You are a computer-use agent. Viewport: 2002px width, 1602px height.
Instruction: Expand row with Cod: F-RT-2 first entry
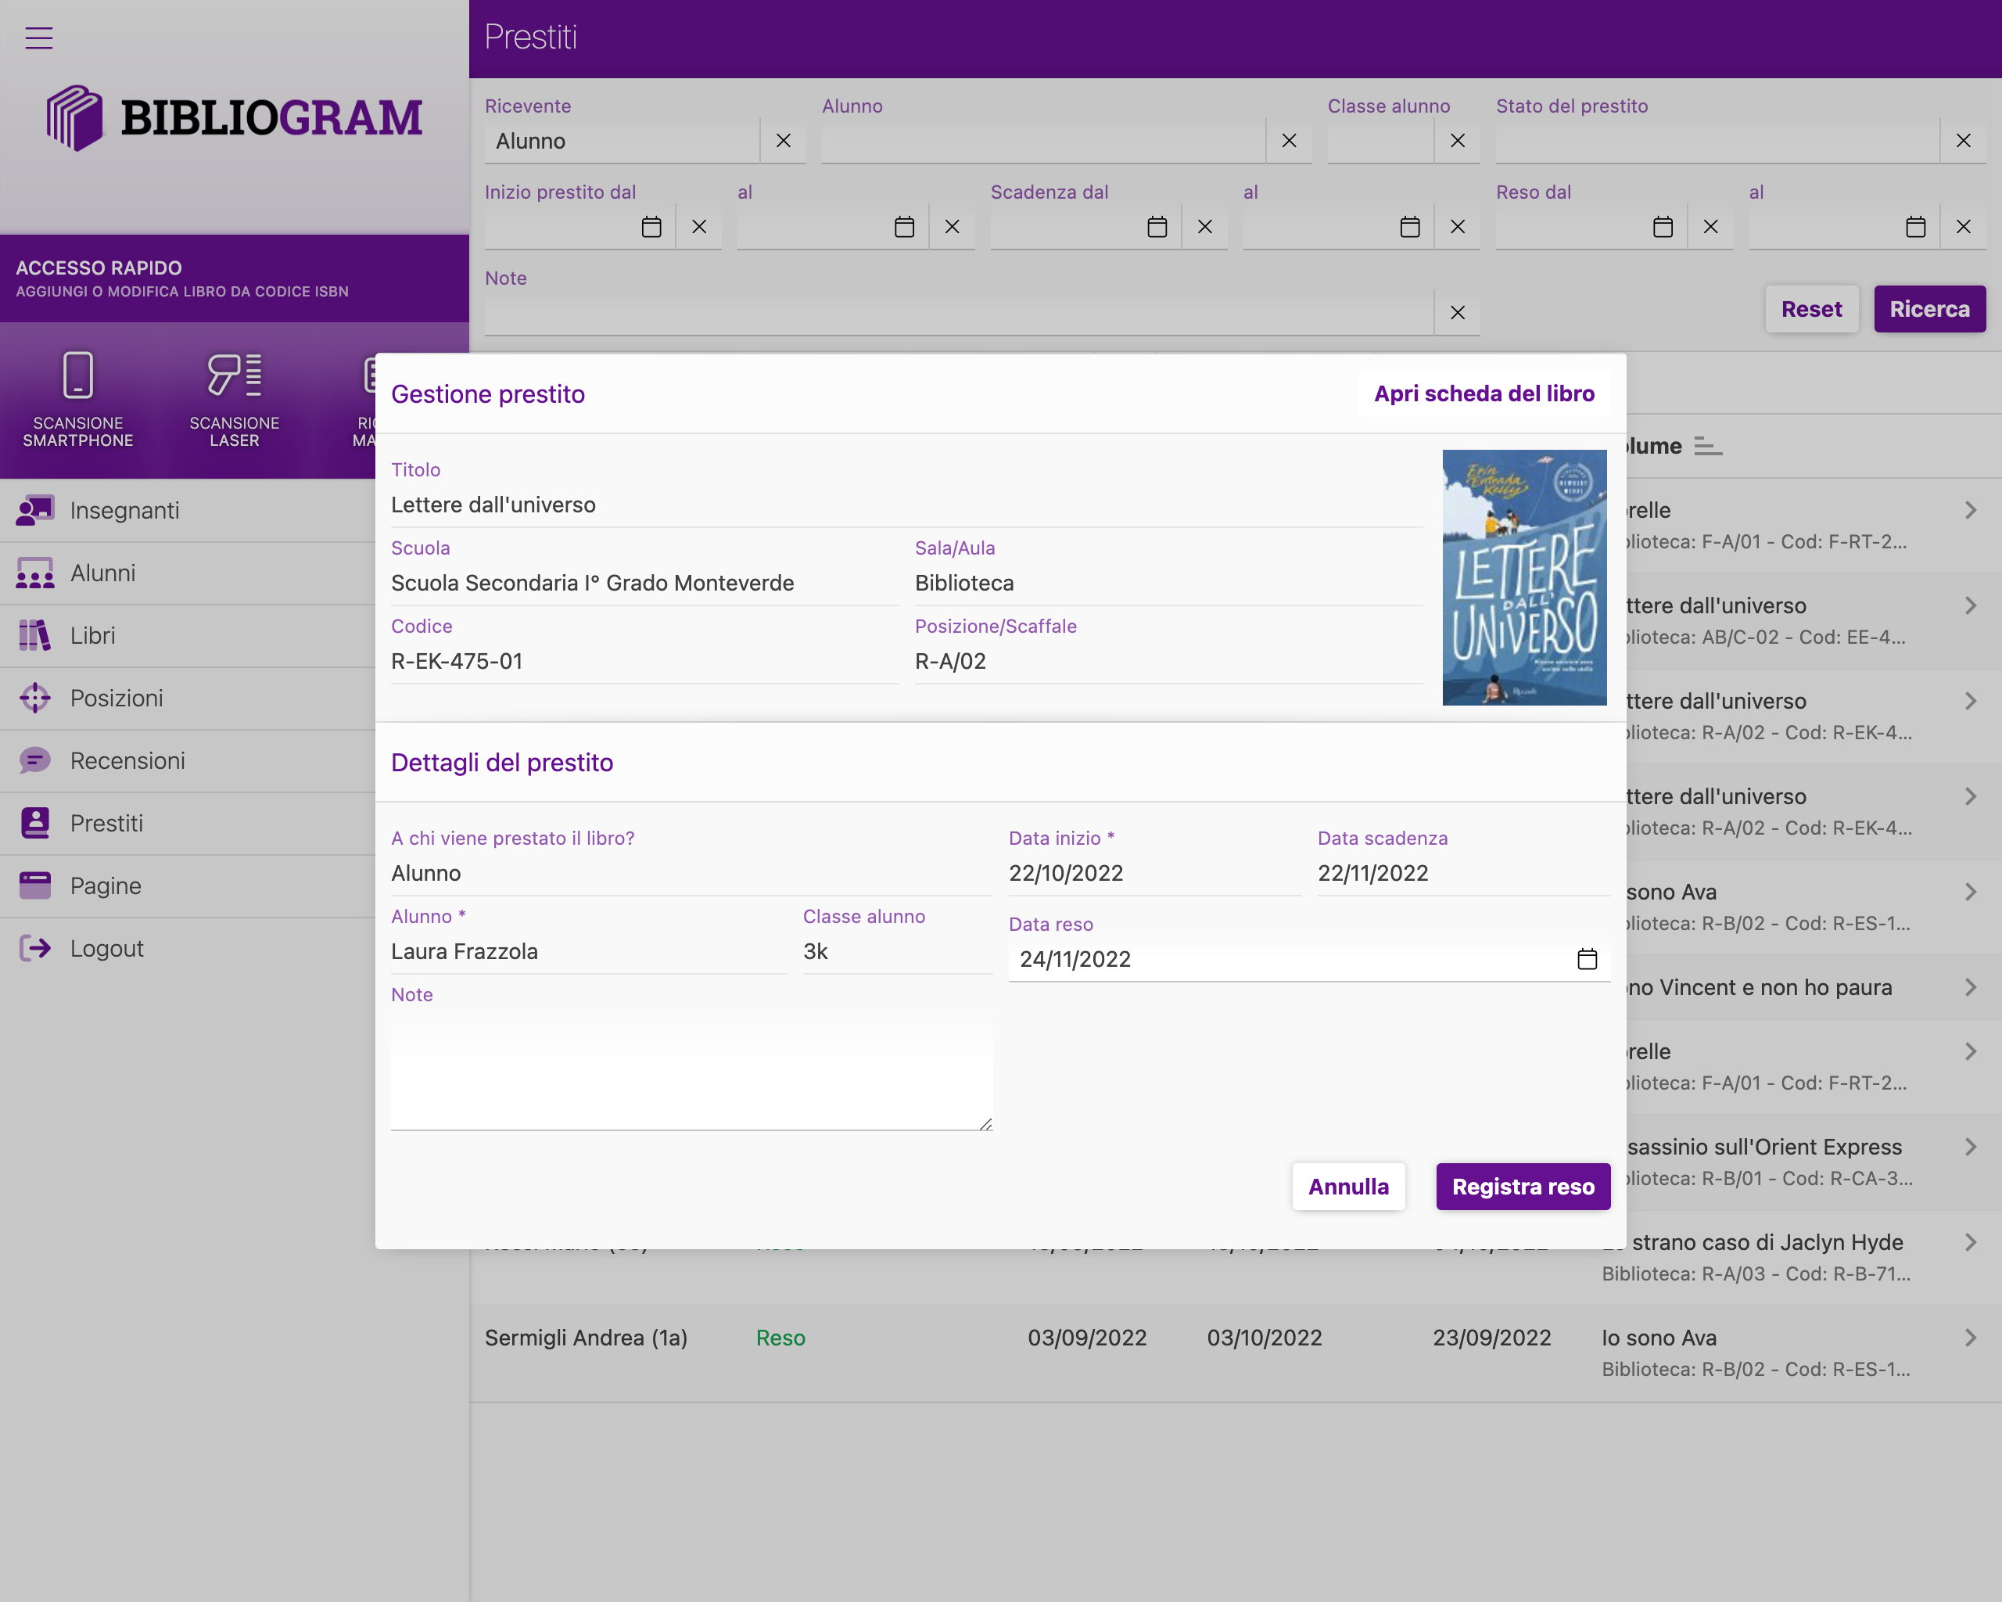pyautogui.click(x=1971, y=511)
